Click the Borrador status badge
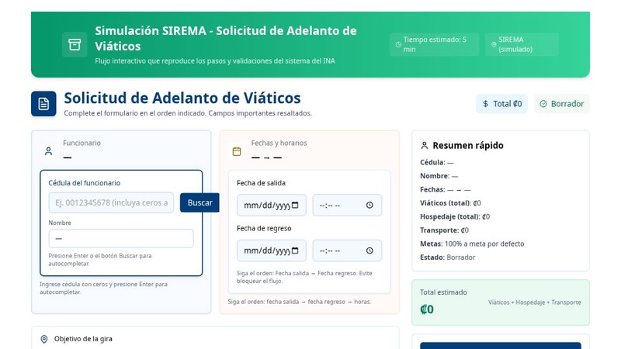621x349 pixels. click(561, 104)
